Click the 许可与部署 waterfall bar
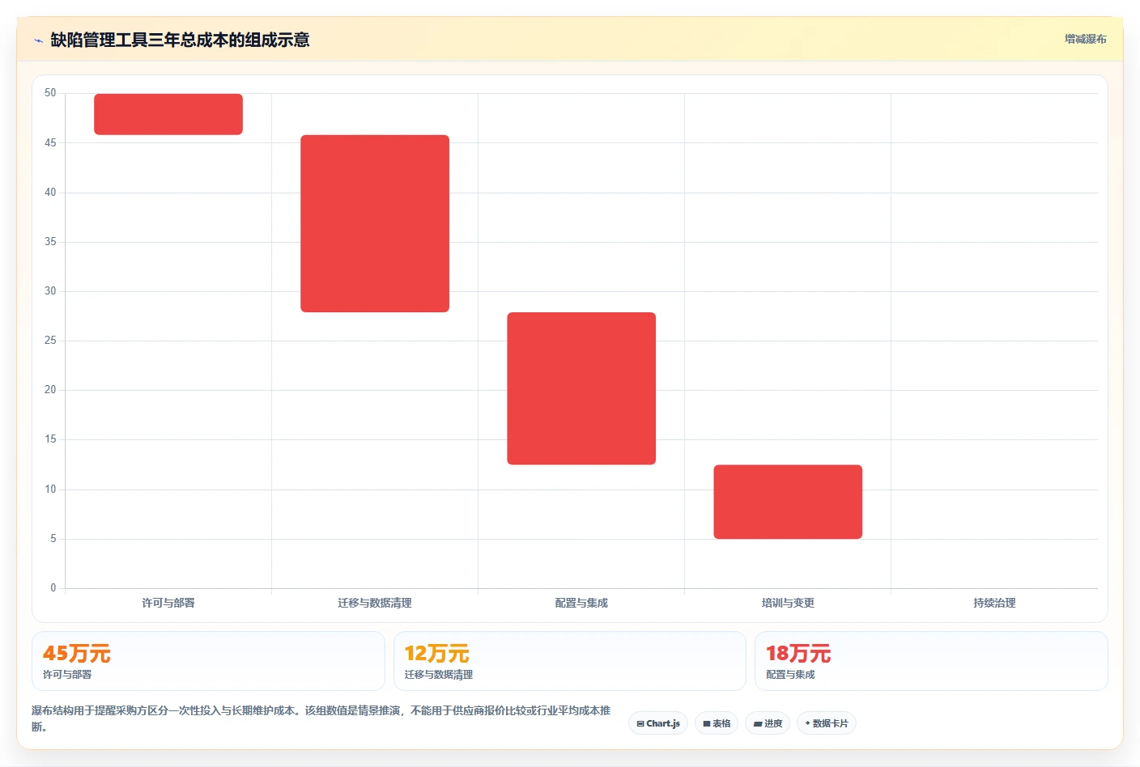1140x767 pixels. (168, 114)
